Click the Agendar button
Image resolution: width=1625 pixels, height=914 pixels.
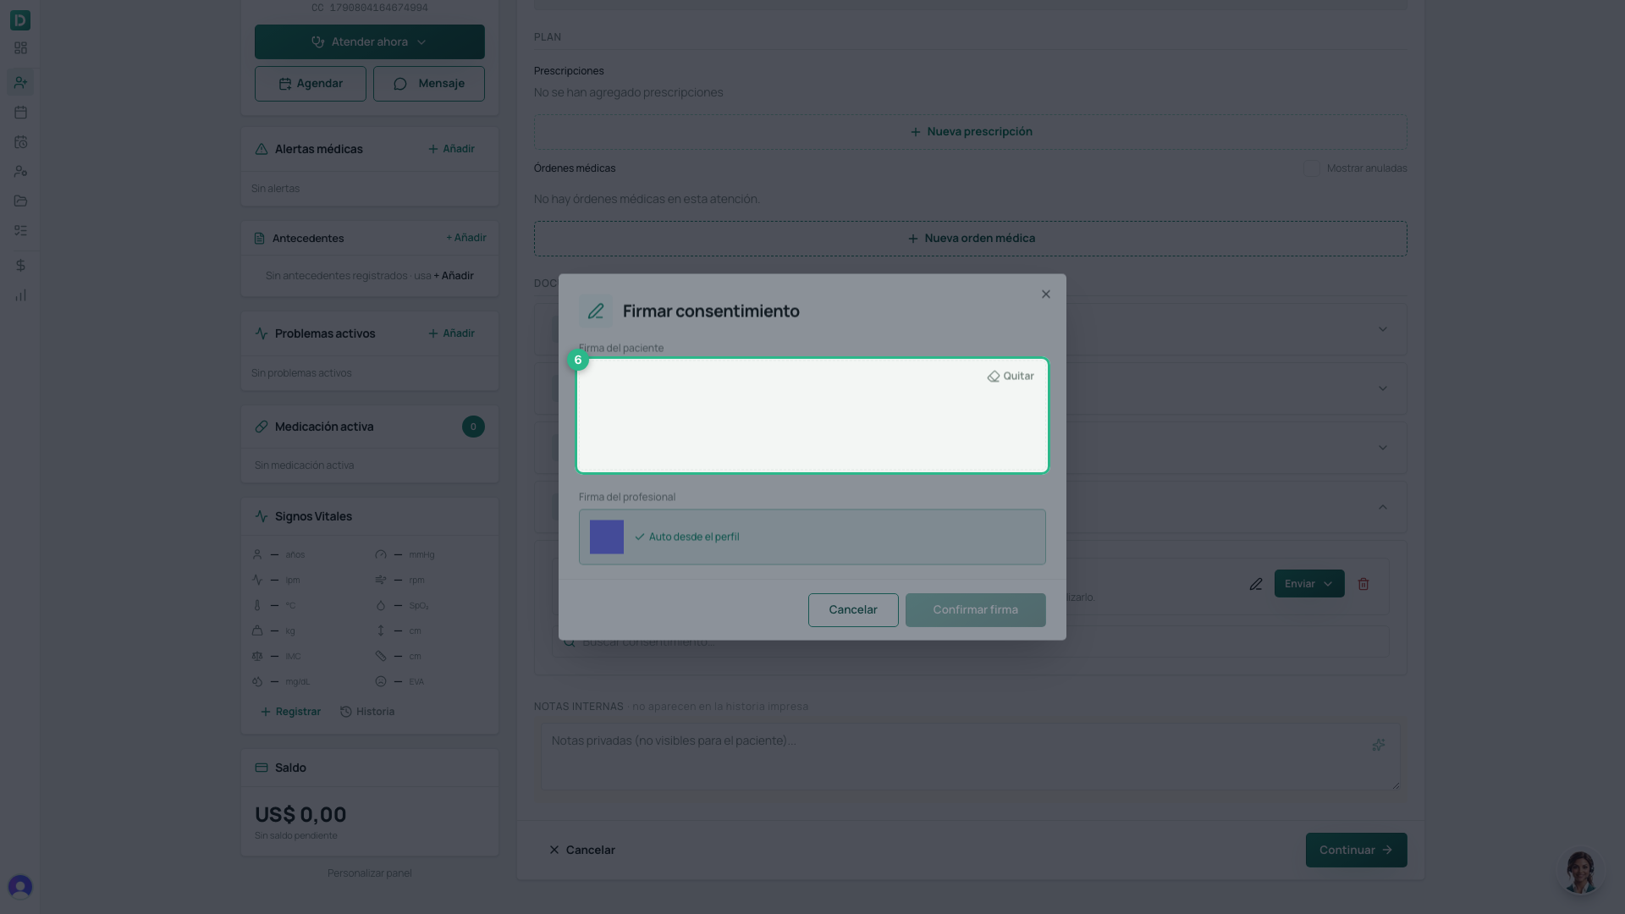(x=311, y=84)
